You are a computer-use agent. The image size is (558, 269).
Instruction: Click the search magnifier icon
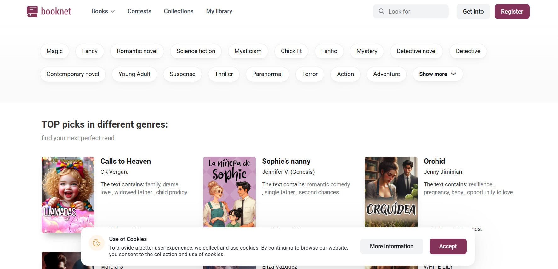381,11
